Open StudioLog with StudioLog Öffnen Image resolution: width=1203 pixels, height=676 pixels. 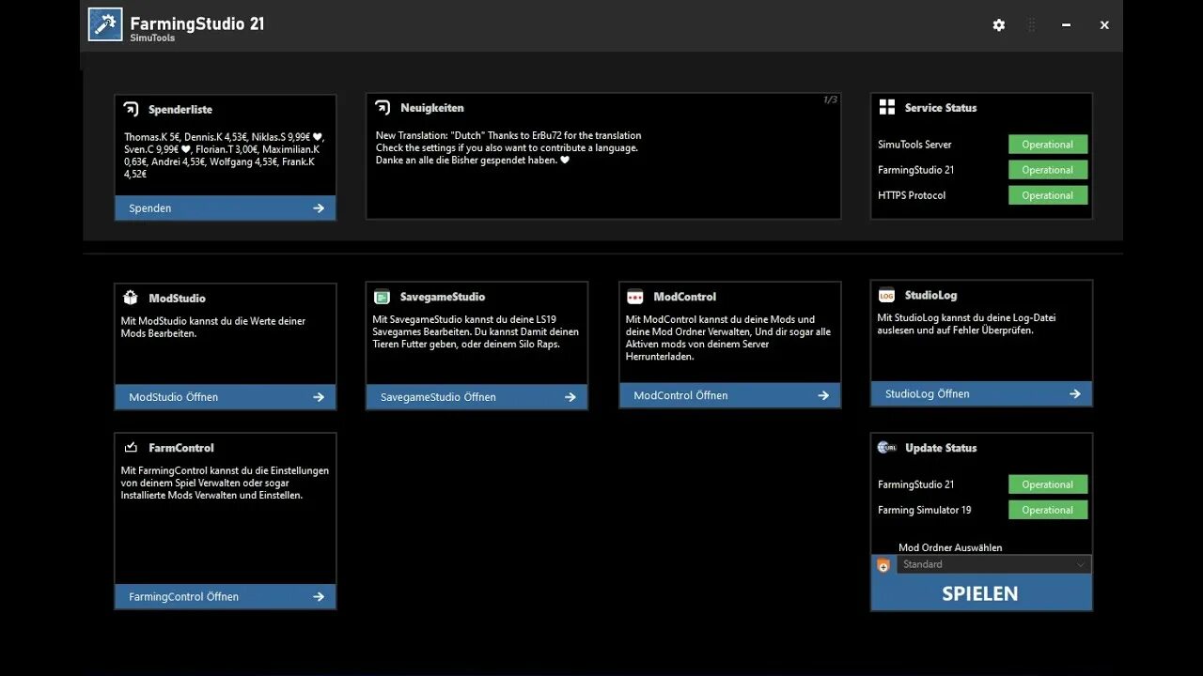(981, 394)
